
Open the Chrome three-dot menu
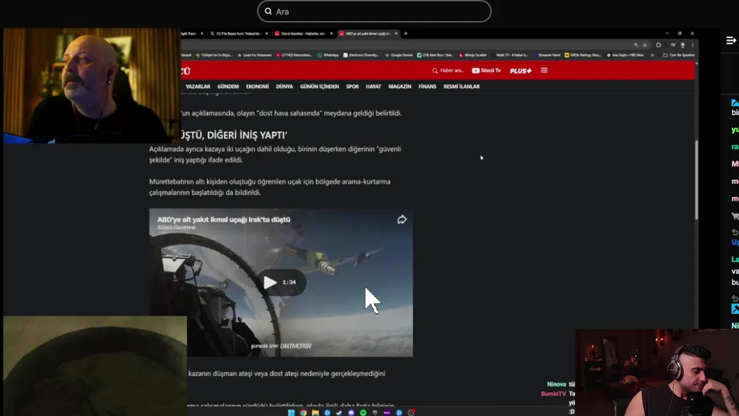692,45
